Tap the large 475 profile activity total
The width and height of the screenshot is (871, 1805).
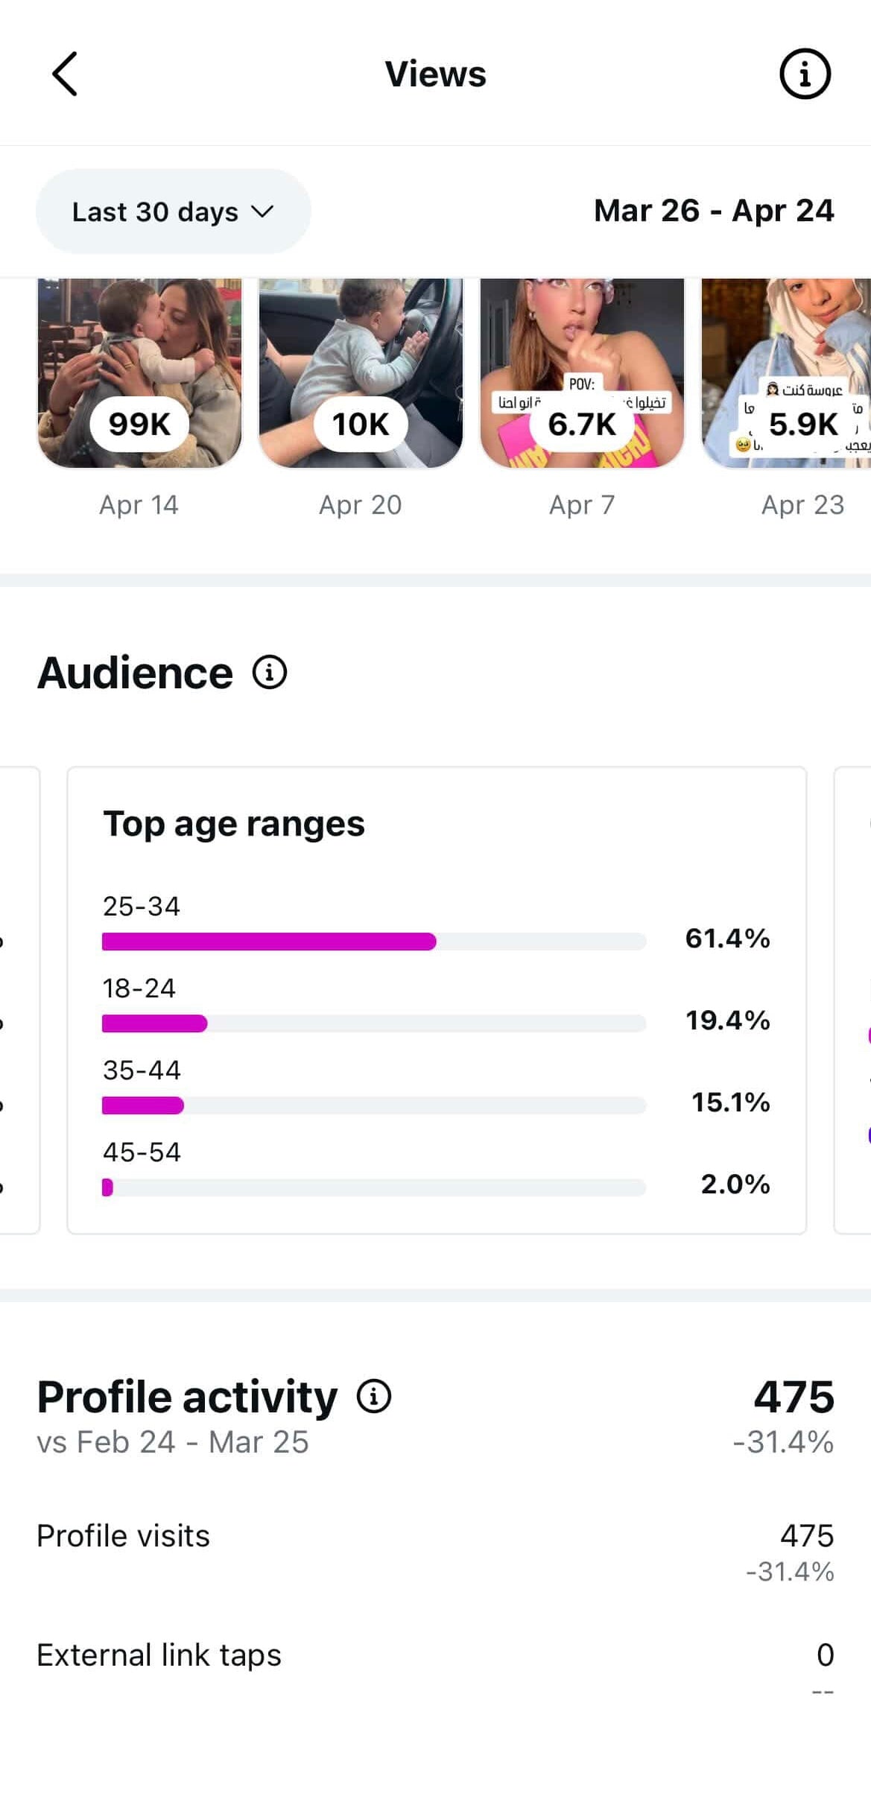[794, 1397]
